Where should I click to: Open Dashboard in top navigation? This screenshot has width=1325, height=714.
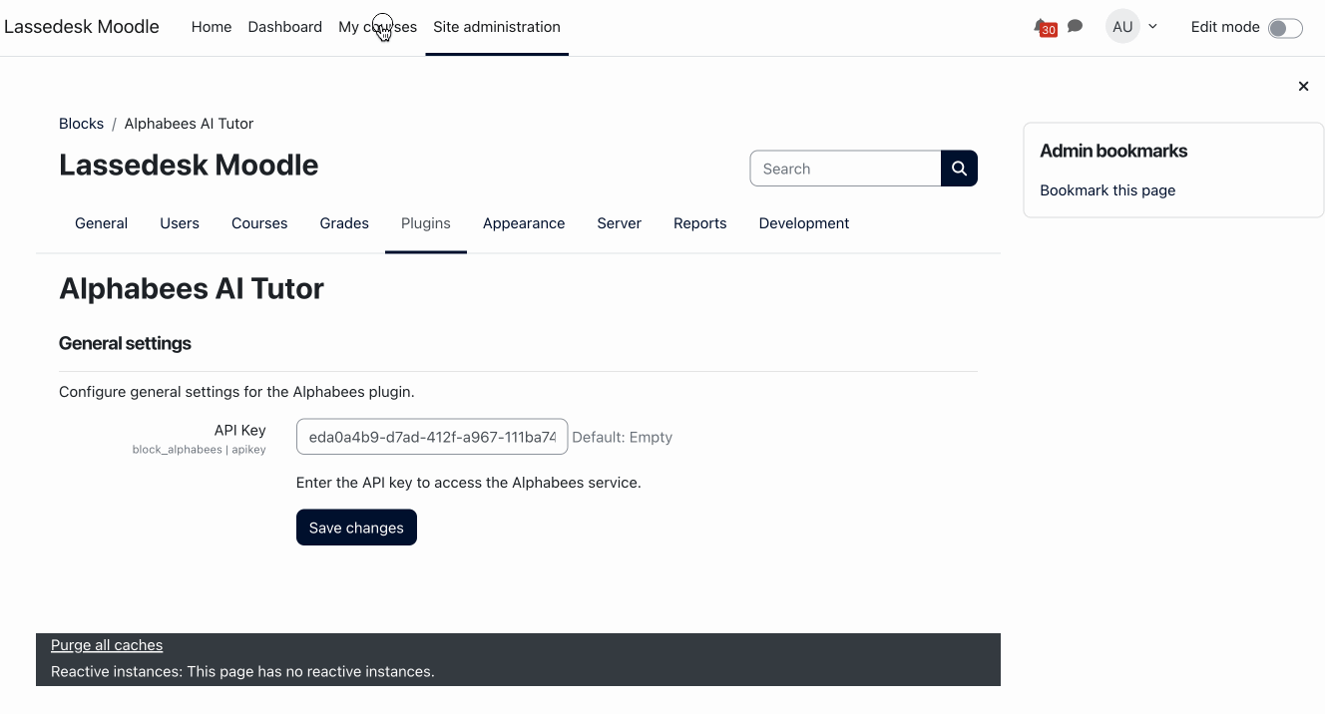pyautogui.click(x=285, y=27)
